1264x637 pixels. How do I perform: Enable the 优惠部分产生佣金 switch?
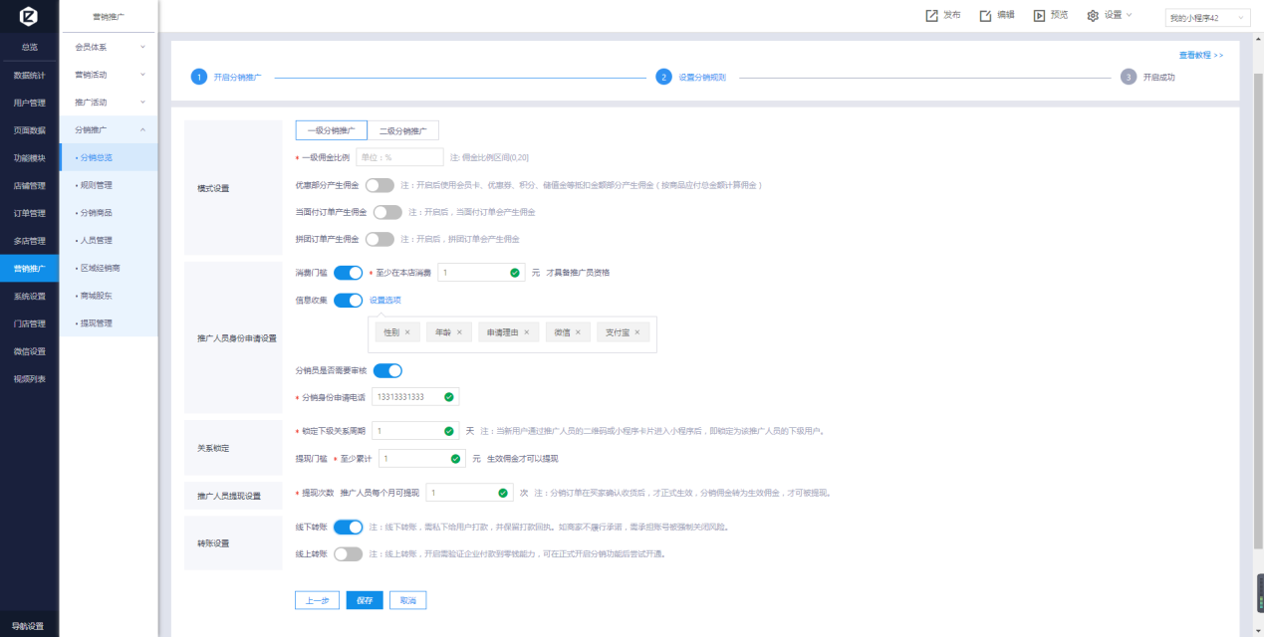(379, 185)
